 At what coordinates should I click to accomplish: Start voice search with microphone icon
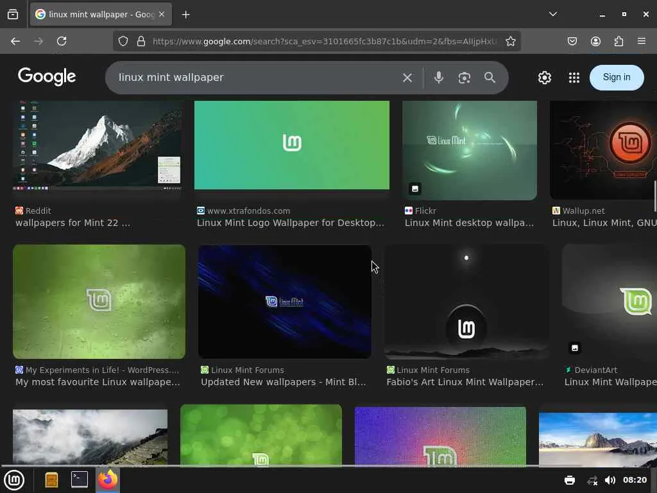(x=439, y=78)
